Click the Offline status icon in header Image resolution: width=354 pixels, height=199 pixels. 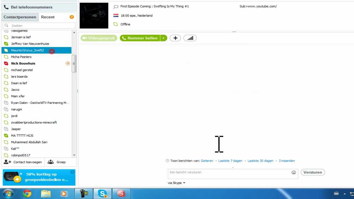[x=116, y=24]
